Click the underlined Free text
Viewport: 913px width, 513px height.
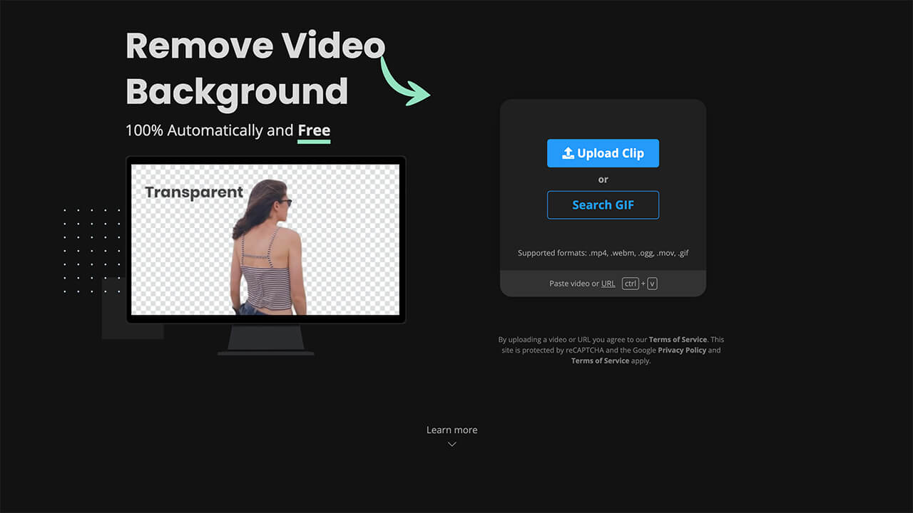[314, 130]
